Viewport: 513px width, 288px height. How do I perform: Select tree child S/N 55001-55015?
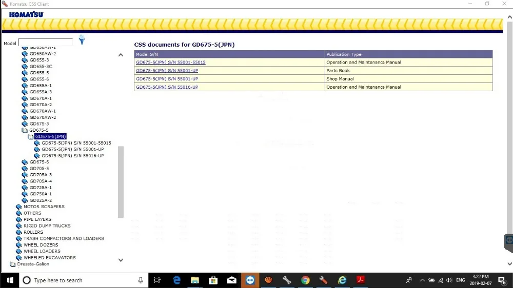tap(76, 143)
